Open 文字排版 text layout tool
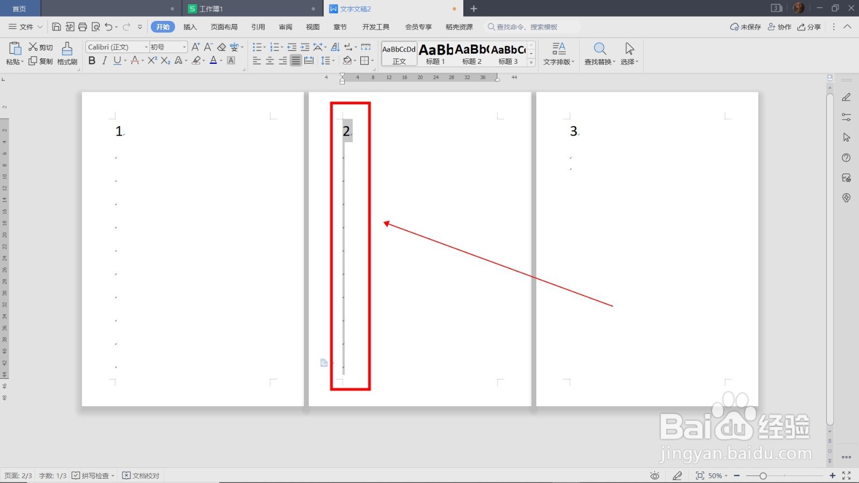 tap(558, 54)
